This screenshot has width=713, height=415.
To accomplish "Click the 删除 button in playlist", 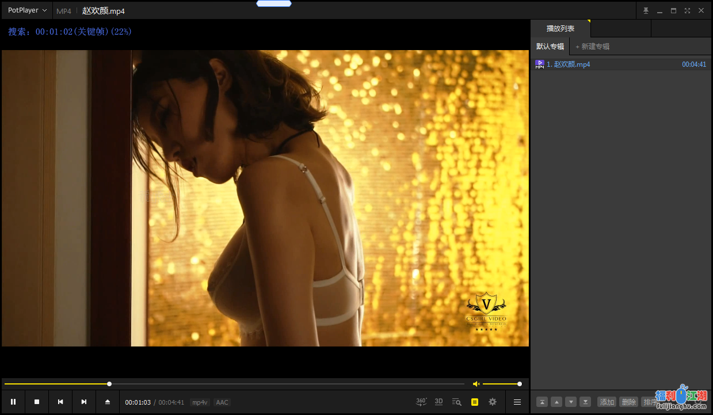I will 628,402.
